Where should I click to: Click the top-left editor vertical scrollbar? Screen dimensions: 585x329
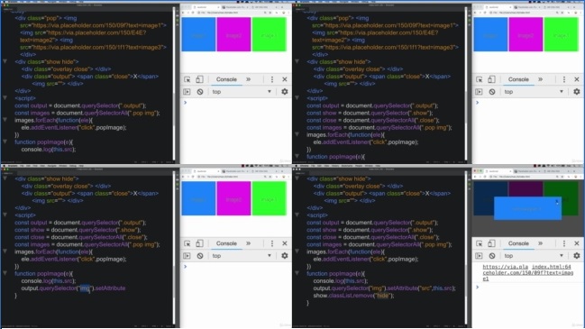(174, 84)
